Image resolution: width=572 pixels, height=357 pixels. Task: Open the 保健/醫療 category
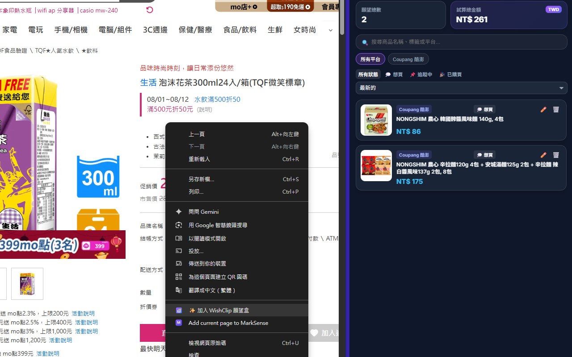coord(195,30)
